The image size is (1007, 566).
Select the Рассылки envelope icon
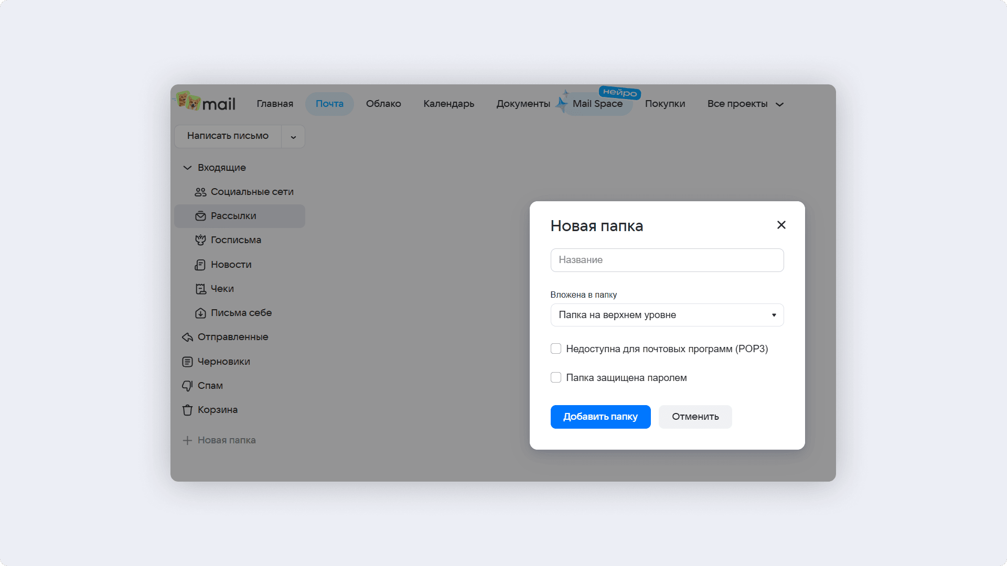(x=200, y=216)
